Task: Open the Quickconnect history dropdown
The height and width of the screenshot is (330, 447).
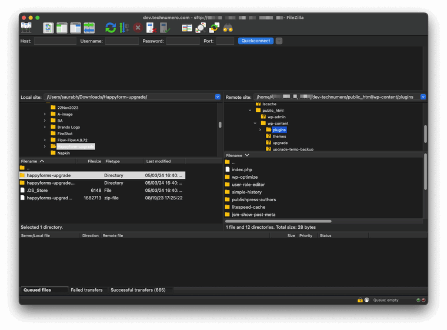Action: tap(279, 41)
